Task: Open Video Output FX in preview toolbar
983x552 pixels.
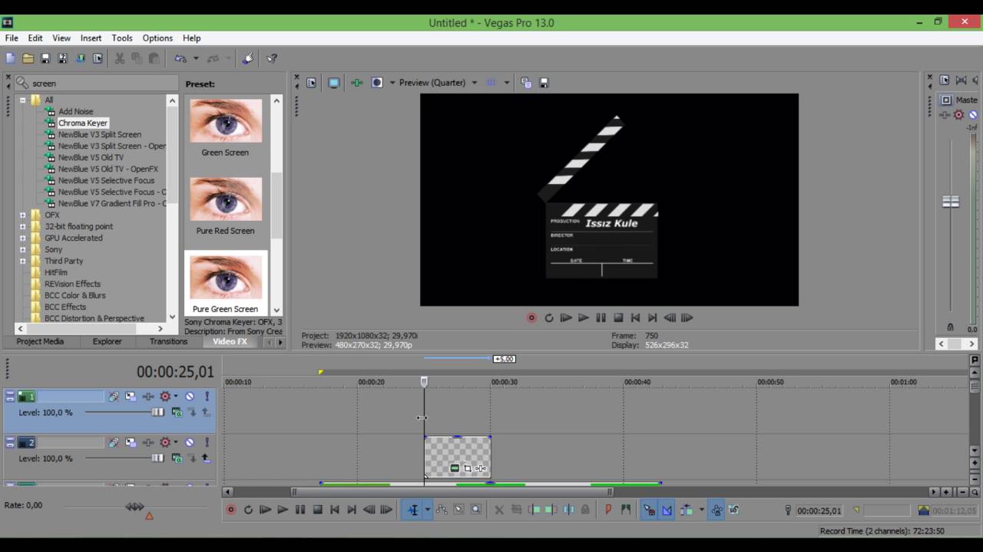Action: [x=357, y=83]
